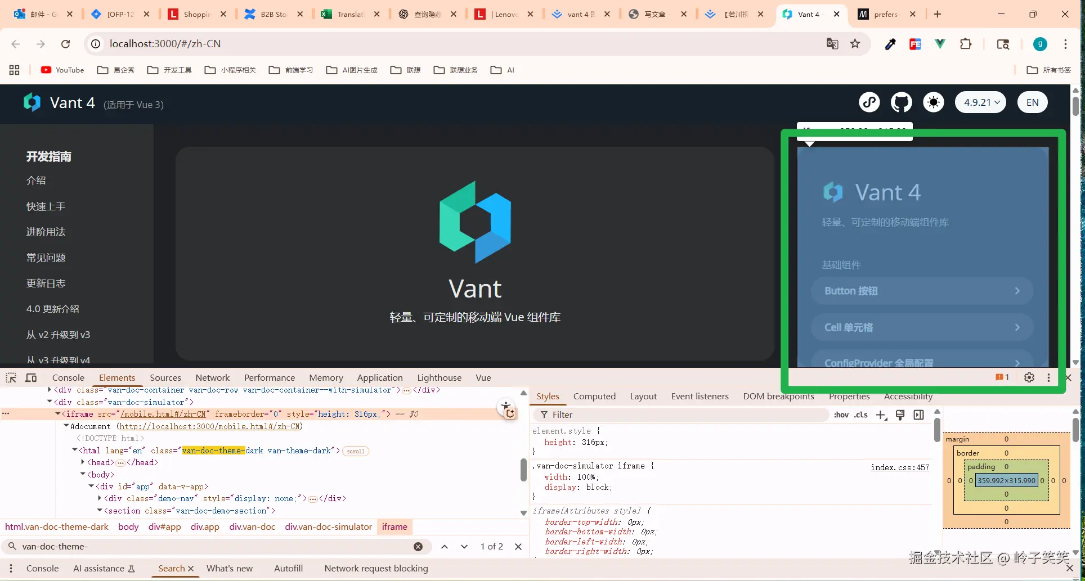Activate the DevTools inspect element picker
The image size is (1085, 581).
[11, 378]
